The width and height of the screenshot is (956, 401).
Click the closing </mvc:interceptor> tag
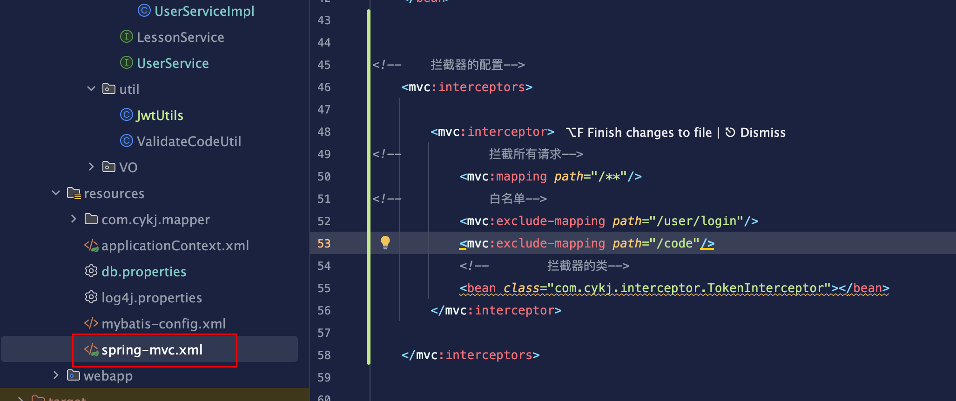[496, 310]
